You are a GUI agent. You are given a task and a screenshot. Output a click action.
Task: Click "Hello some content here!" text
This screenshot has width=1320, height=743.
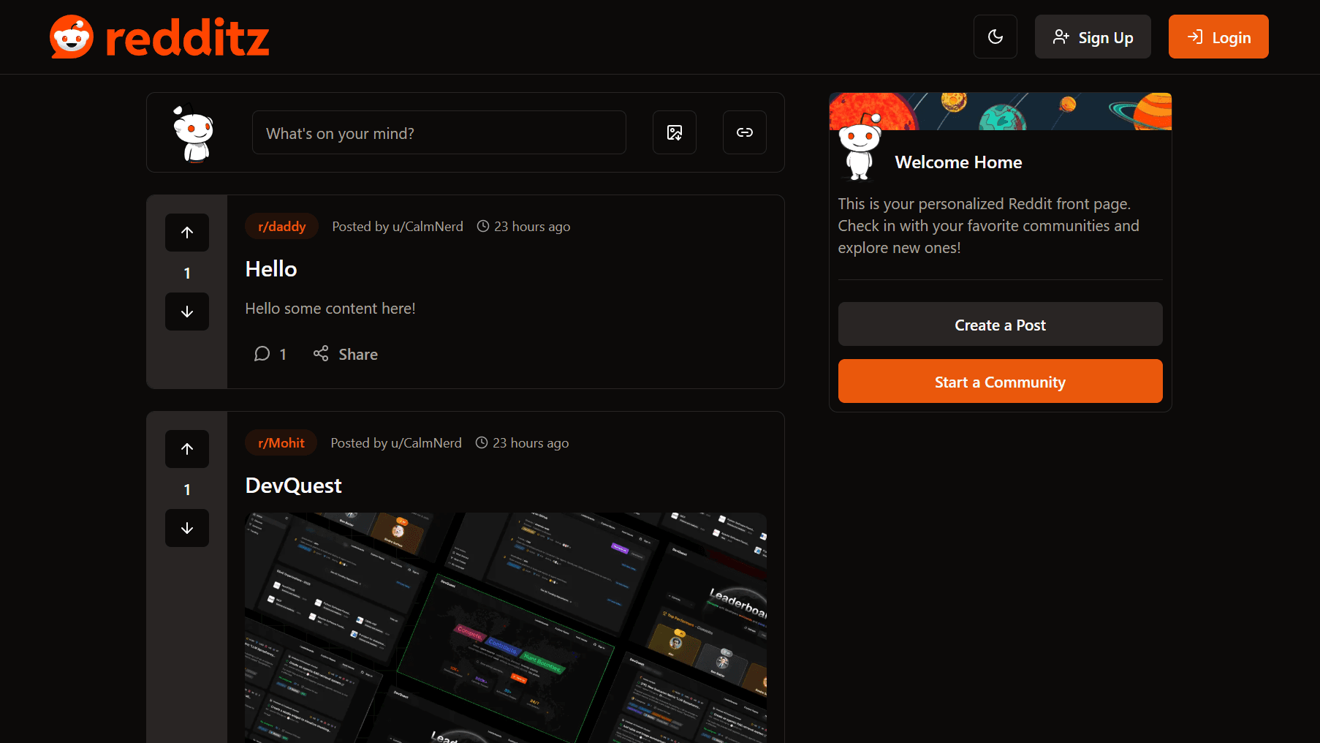(330, 309)
